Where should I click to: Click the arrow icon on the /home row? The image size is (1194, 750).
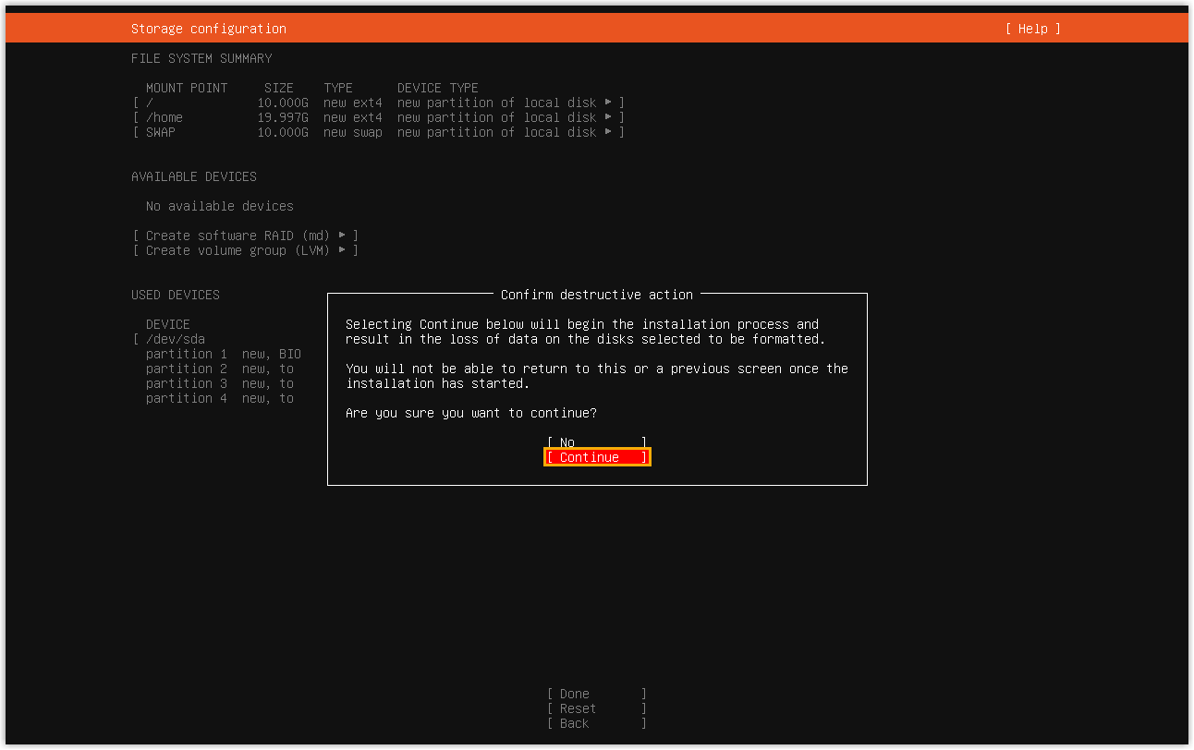pos(608,117)
